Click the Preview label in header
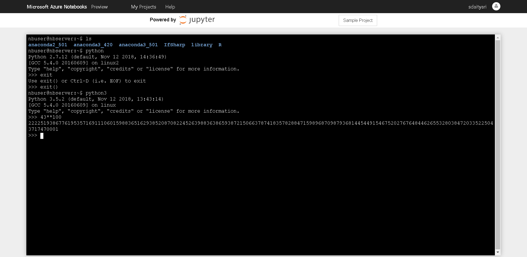 99,7
